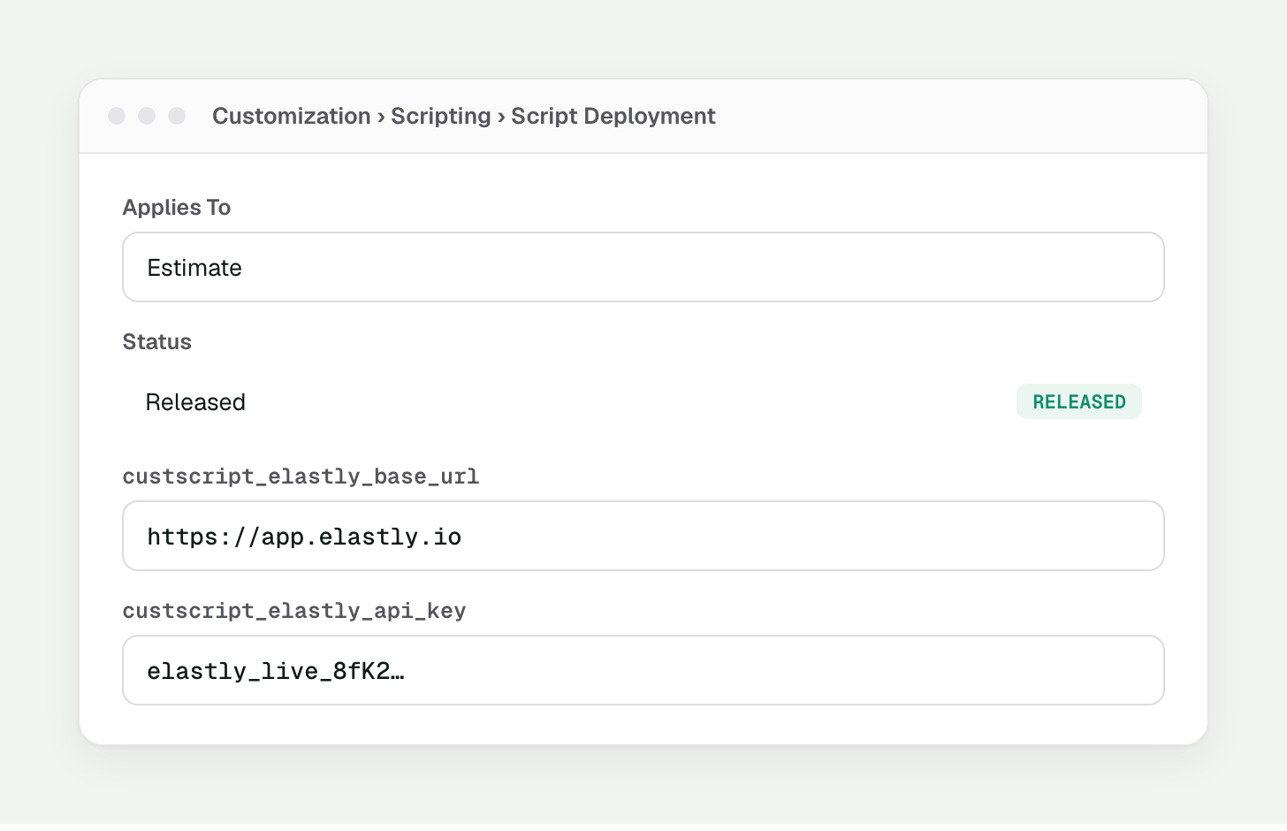Click the breadcrumb title Customization › Scripting › Script Deployment
The image size is (1287, 831).
463,116
